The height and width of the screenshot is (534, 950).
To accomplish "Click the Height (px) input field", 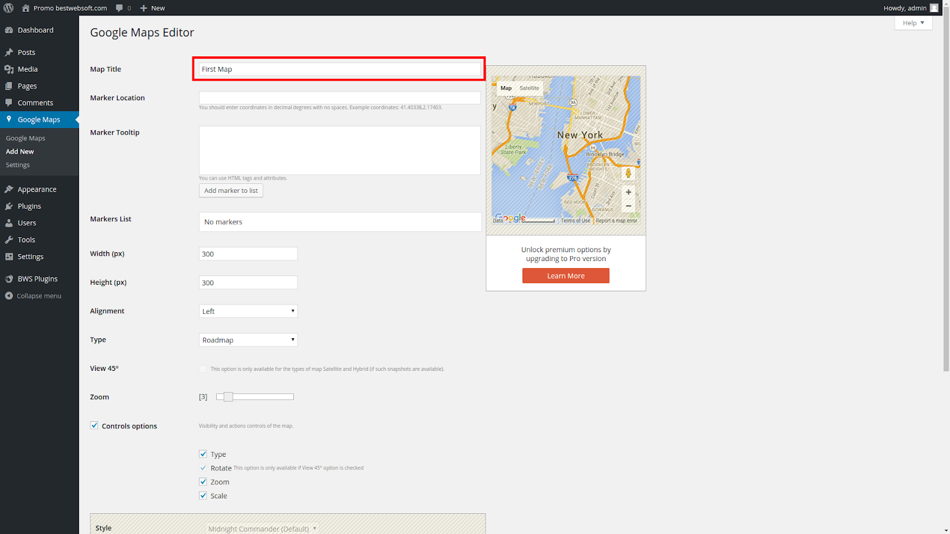I will click(248, 282).
